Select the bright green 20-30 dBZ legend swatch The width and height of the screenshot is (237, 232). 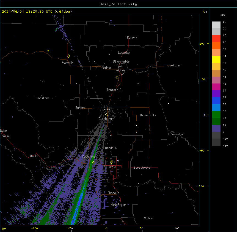(216, 115)
